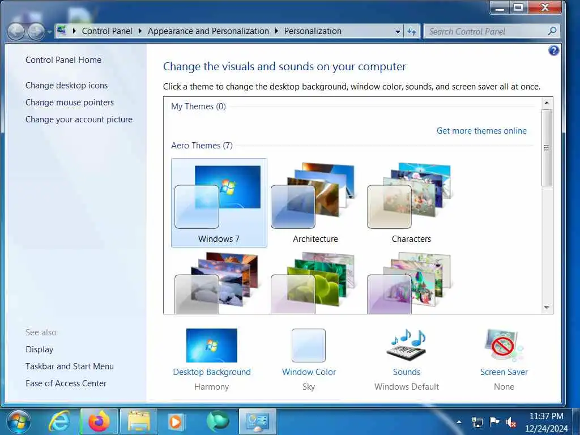Select the Characters theme

411,202
